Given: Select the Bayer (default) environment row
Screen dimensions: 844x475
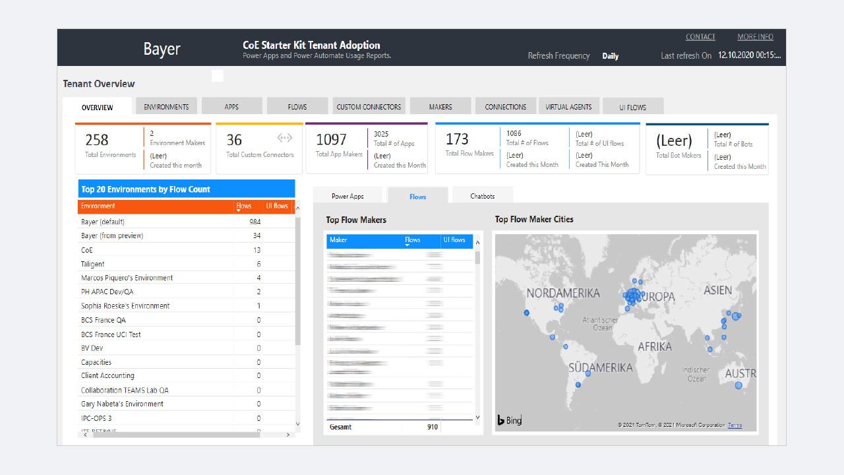Looking at the screenshot, I should pos(185,222).
